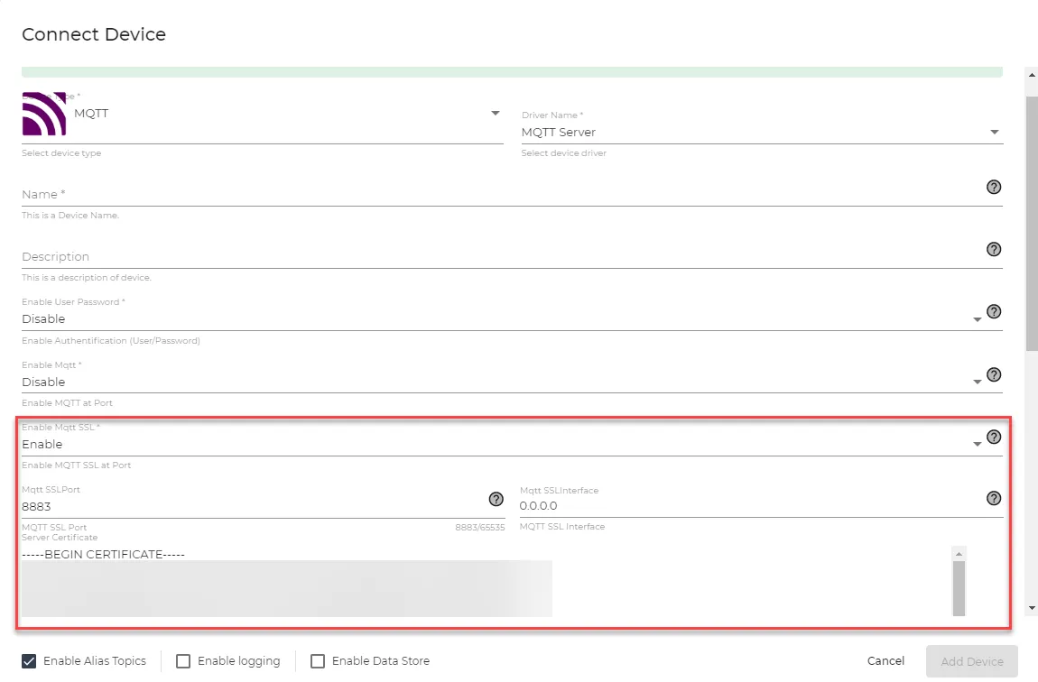Open help for Mqtt SSLPort
This screenshot has width=1038, height=682.
[x=496, y=499]
